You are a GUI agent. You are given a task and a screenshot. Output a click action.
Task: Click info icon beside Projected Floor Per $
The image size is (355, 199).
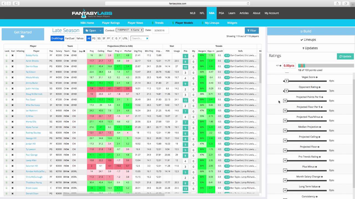coord(322,107)
